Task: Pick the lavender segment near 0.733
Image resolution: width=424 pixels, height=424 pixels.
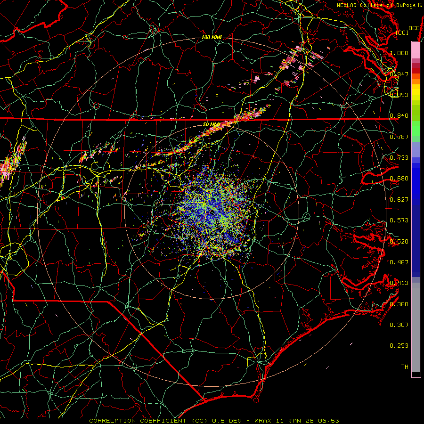Action: pos(416,149)
